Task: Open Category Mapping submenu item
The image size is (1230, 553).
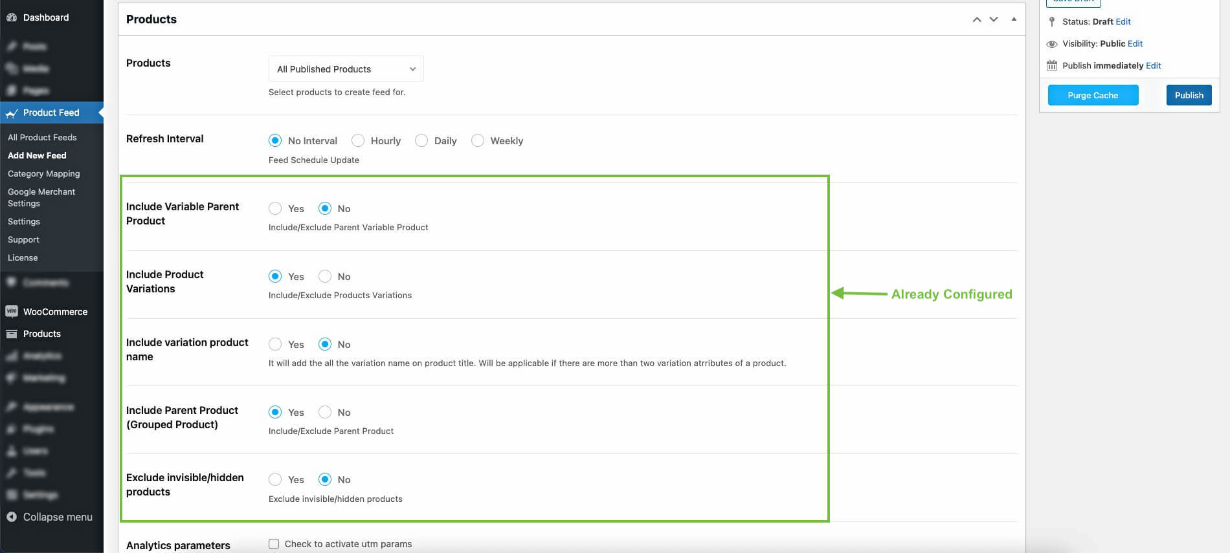Action: (x=44, y=173)
